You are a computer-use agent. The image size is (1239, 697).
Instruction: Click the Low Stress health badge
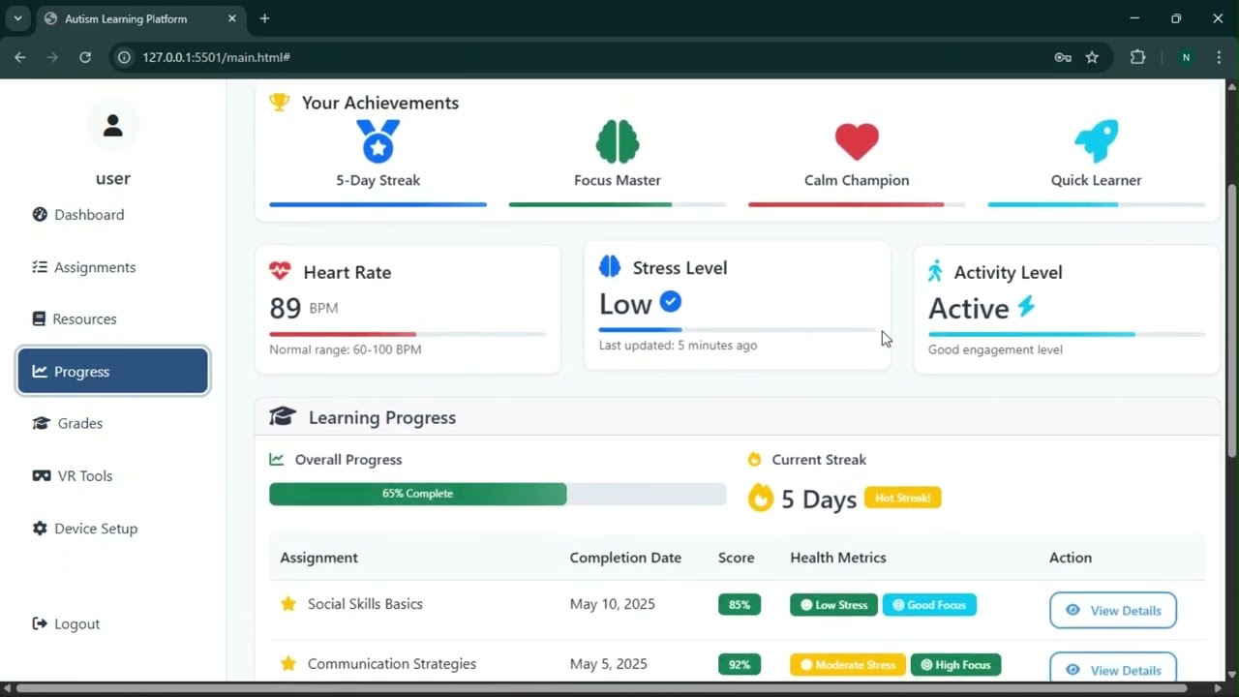[x=833, y=605]
